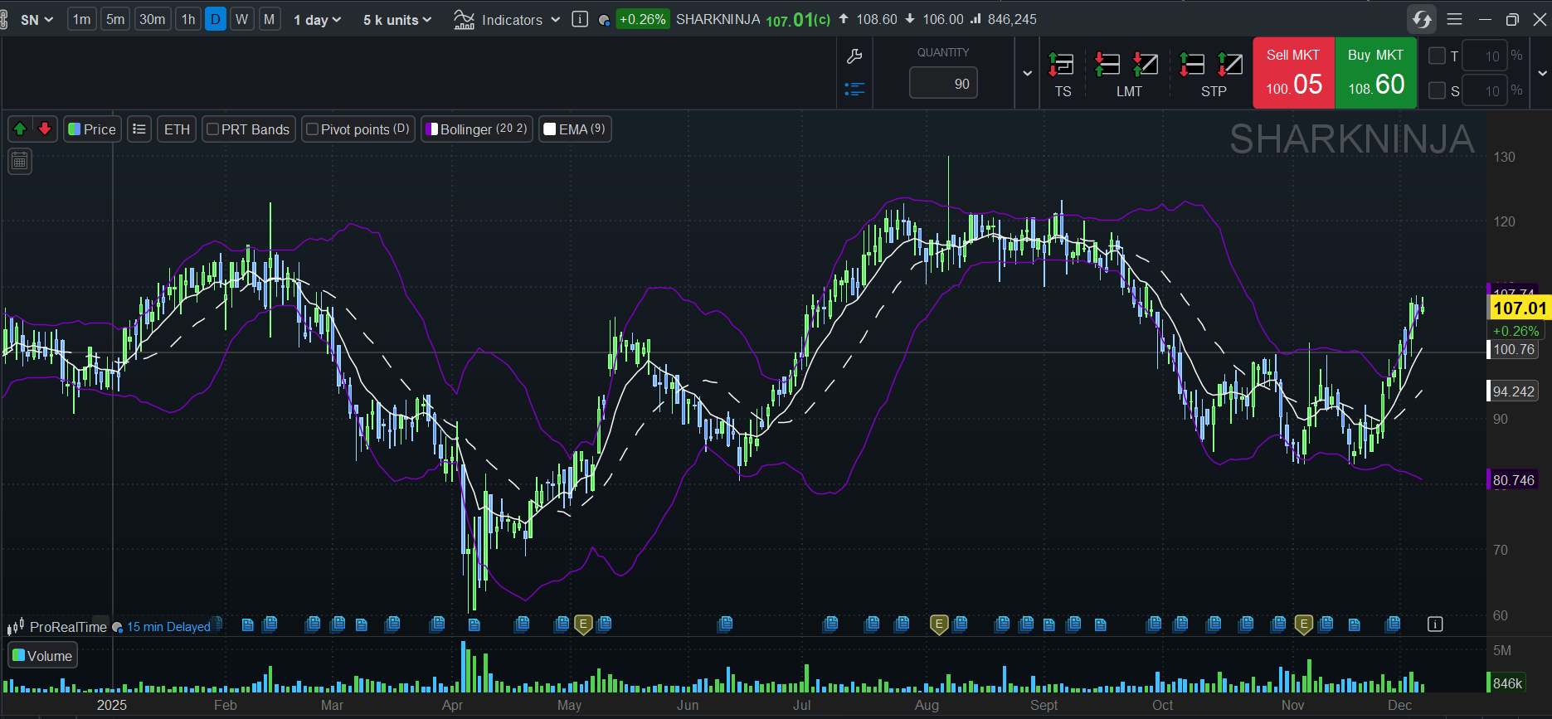
Task: Click the wrench settings icon
Action: (854, 56)
